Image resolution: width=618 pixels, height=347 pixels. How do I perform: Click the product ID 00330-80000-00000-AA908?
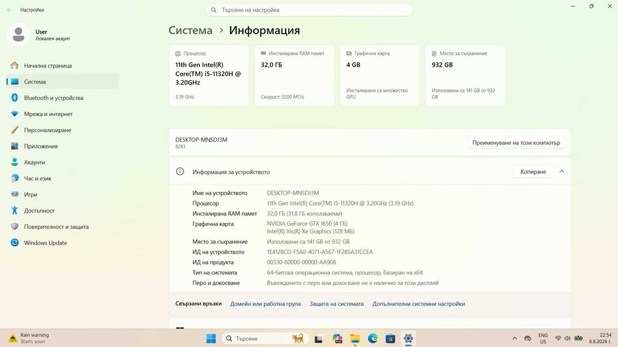[x=302, y=262]
